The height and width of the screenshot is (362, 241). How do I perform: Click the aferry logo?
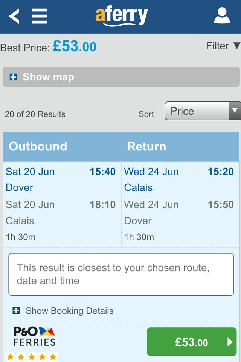pyautogui.click(x=122, y=16)
